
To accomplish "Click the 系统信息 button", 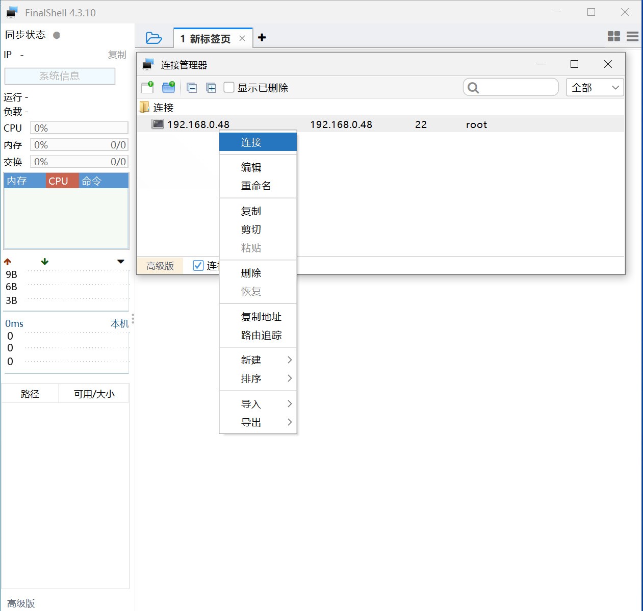I will click(x=60, y=76).
